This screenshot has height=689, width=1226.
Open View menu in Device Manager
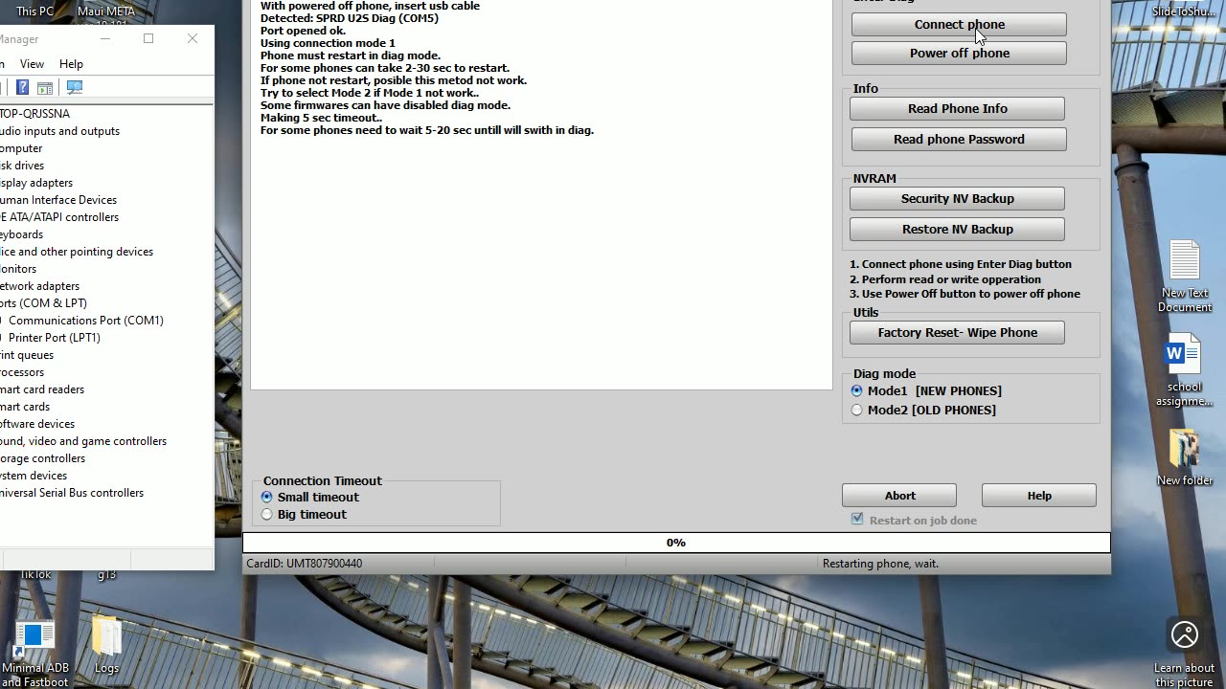click(x=32, y=63)
